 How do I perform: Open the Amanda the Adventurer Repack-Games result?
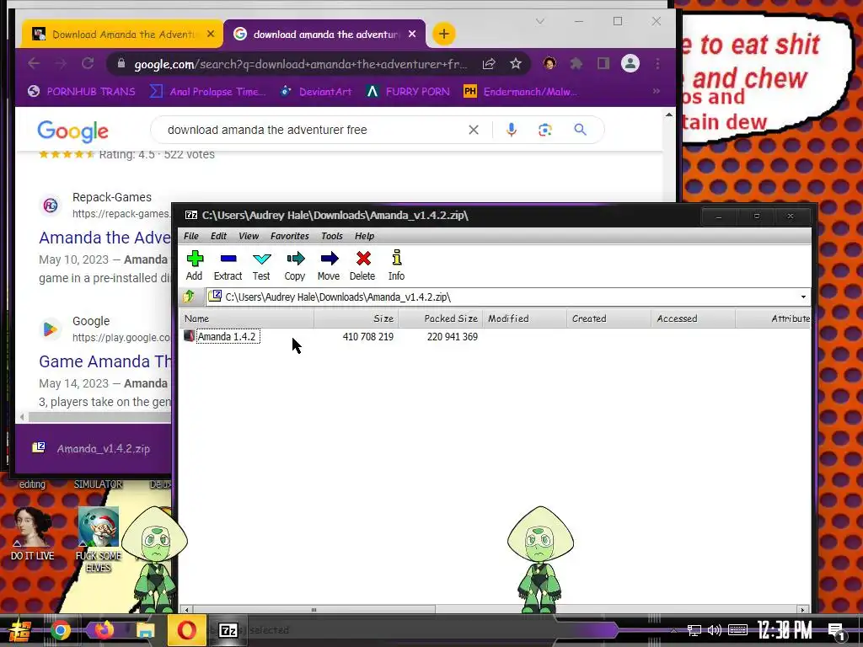105,238
